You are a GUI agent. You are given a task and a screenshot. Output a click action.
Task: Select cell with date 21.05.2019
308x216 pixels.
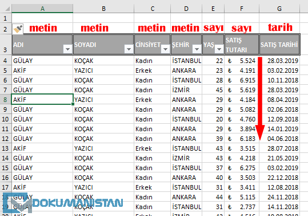click(x=279, y=158)
